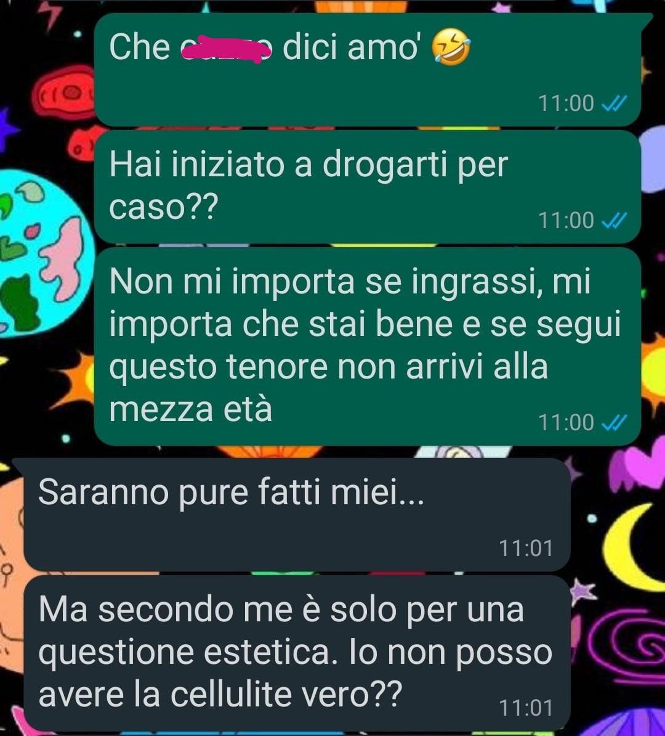
Task: Click blue read ticks on the "drogarti" message
Action: point(614,220)
